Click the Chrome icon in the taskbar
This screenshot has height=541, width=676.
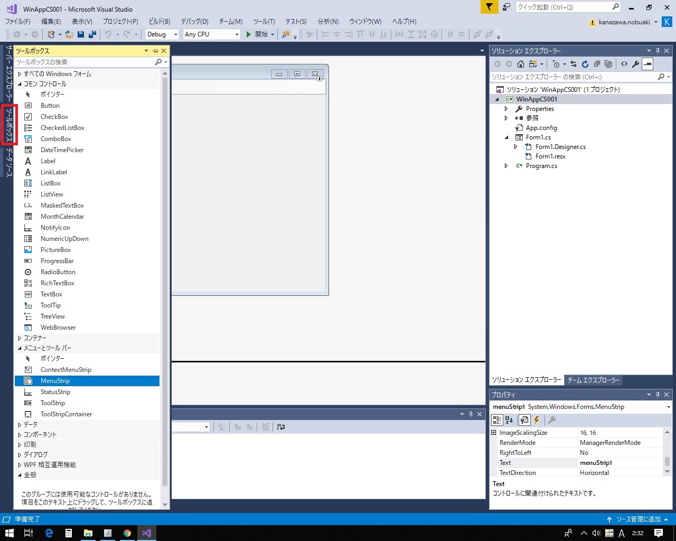pyautogui.click(x=127, y=533)
